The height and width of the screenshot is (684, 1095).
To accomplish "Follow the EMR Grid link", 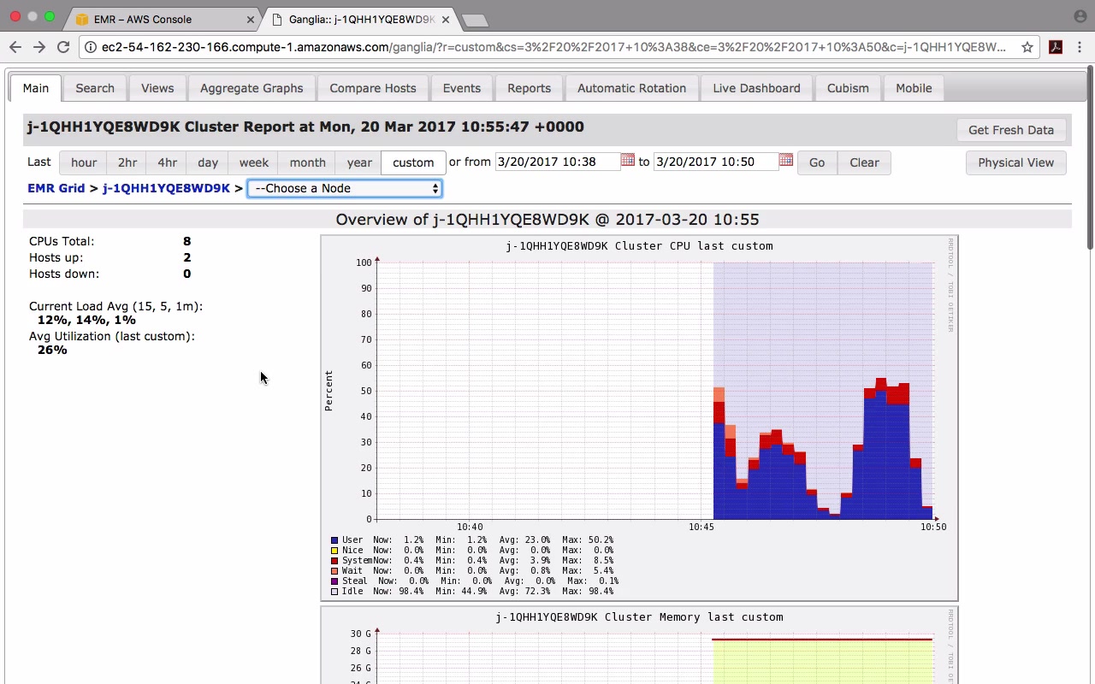I will 56,188.
